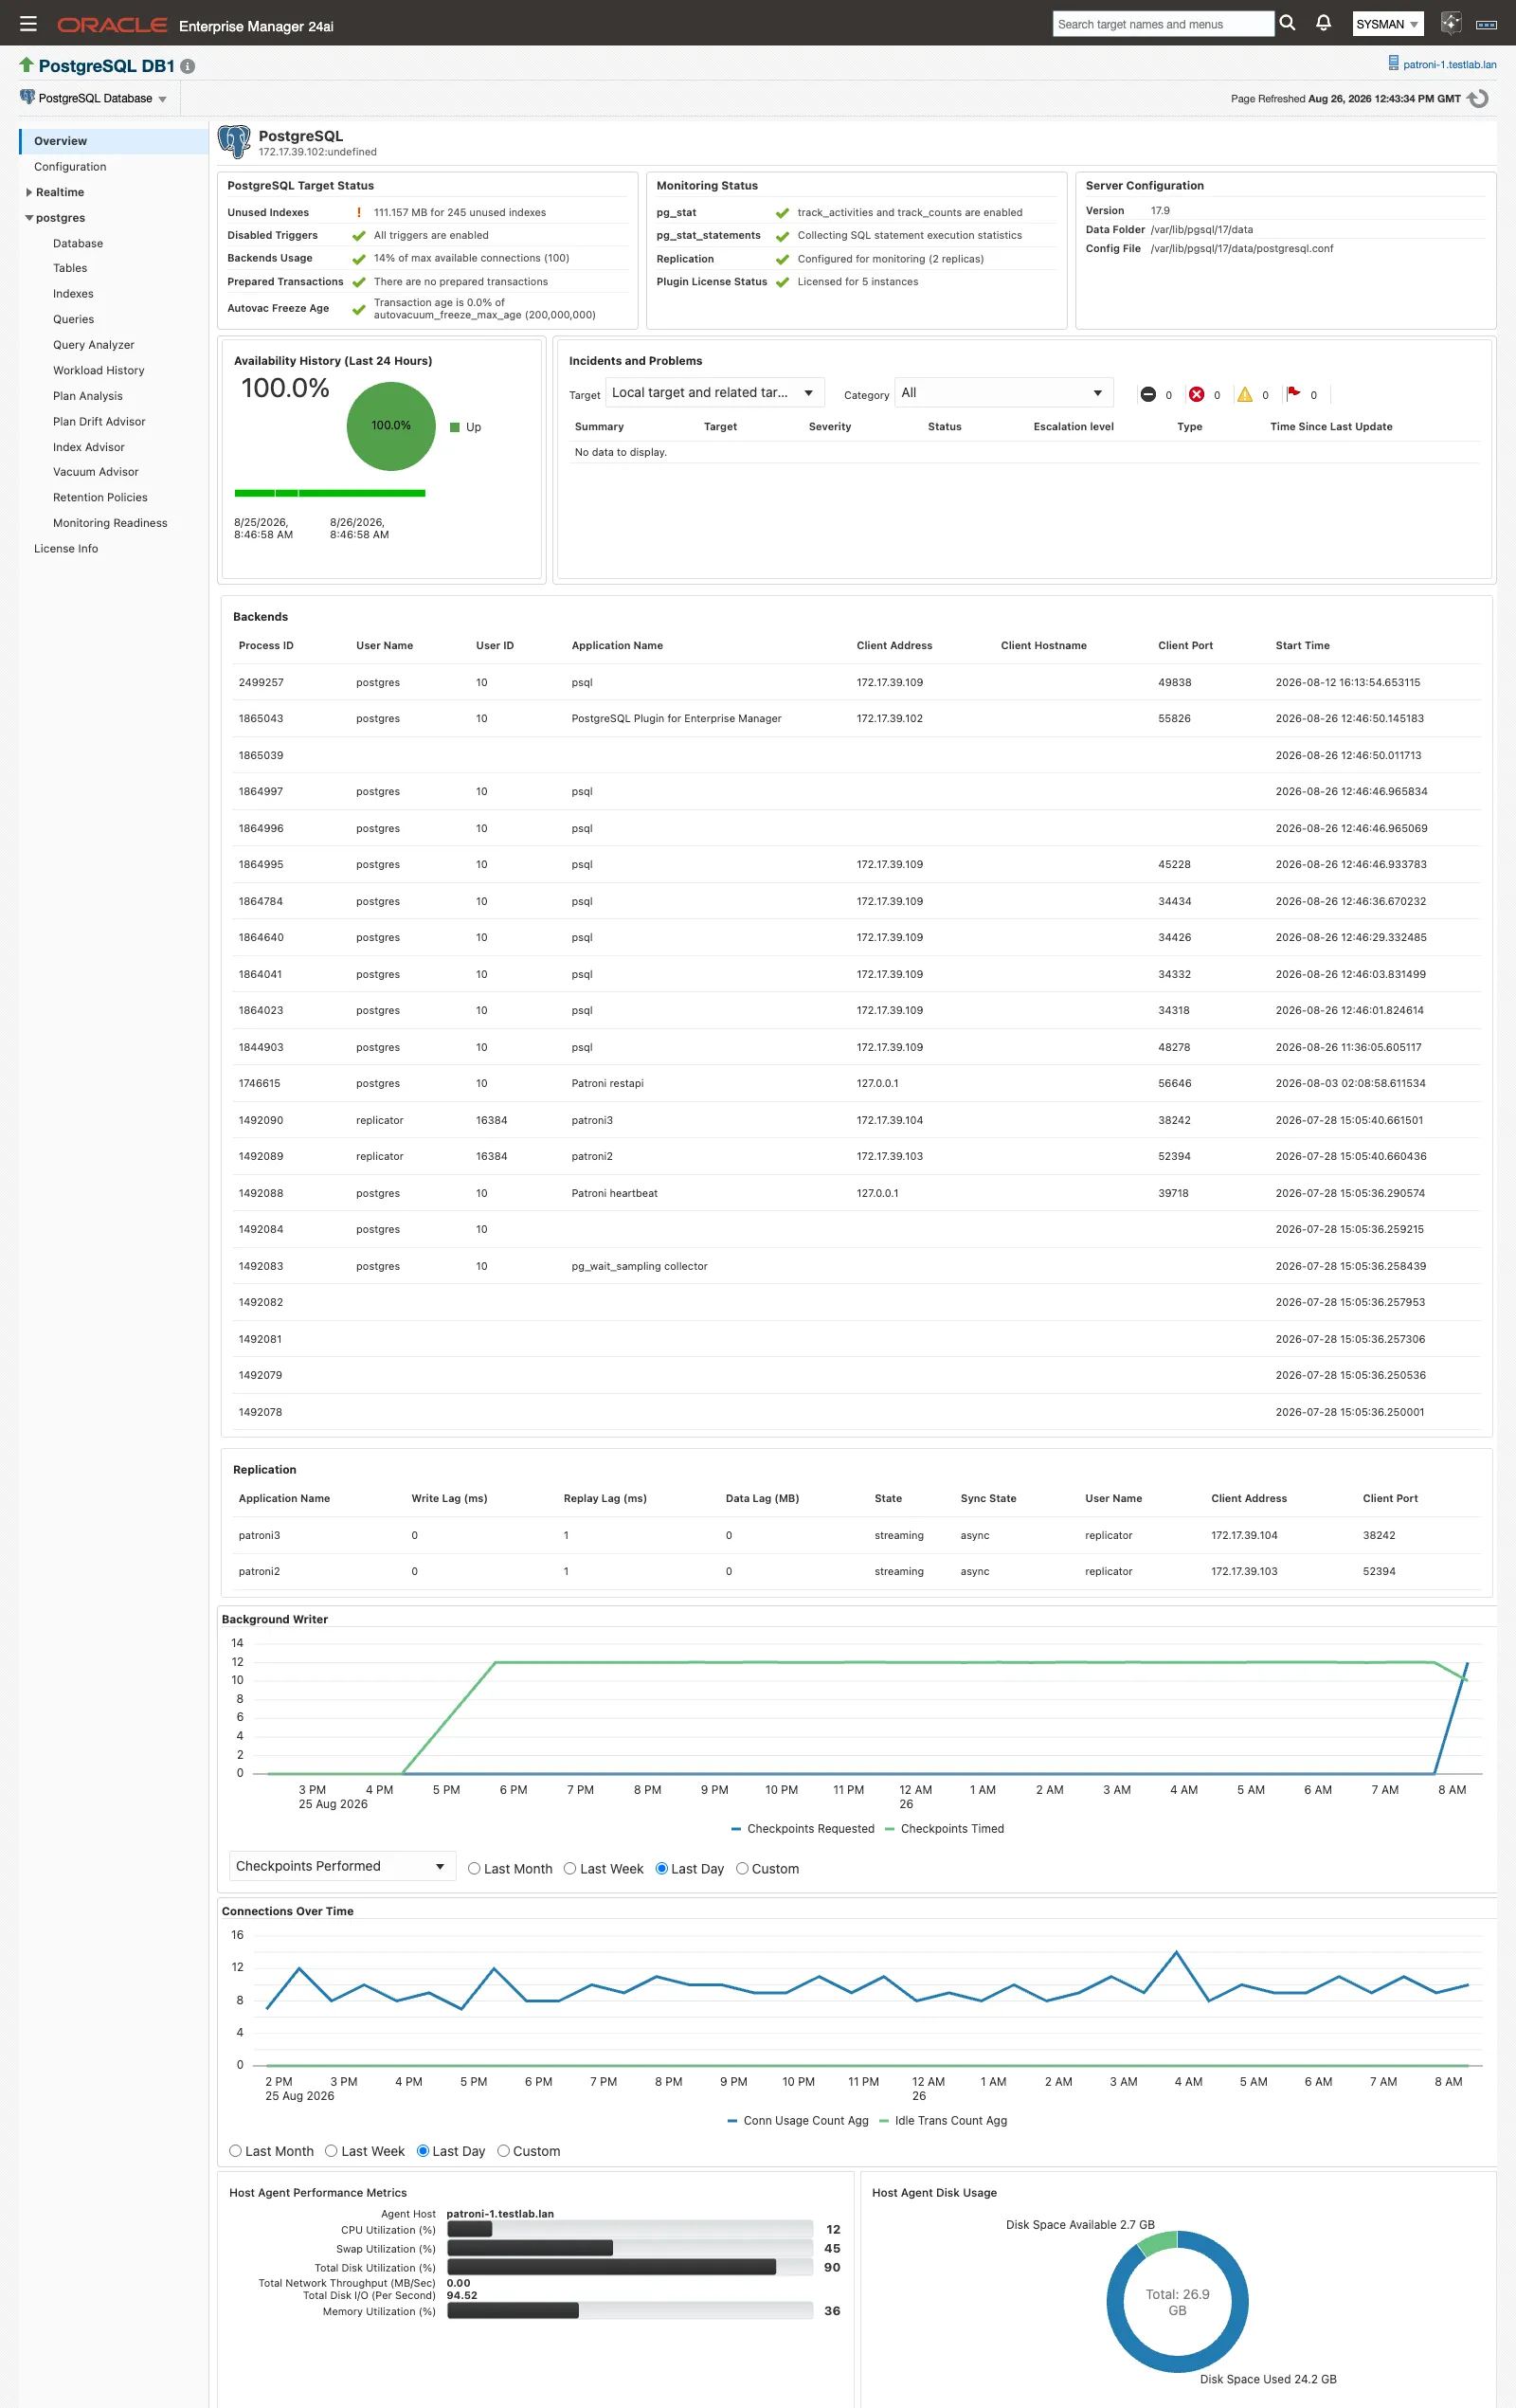Open the notifications bell
This screenshot has width=1516, height=2408.
click(1323, 23)
